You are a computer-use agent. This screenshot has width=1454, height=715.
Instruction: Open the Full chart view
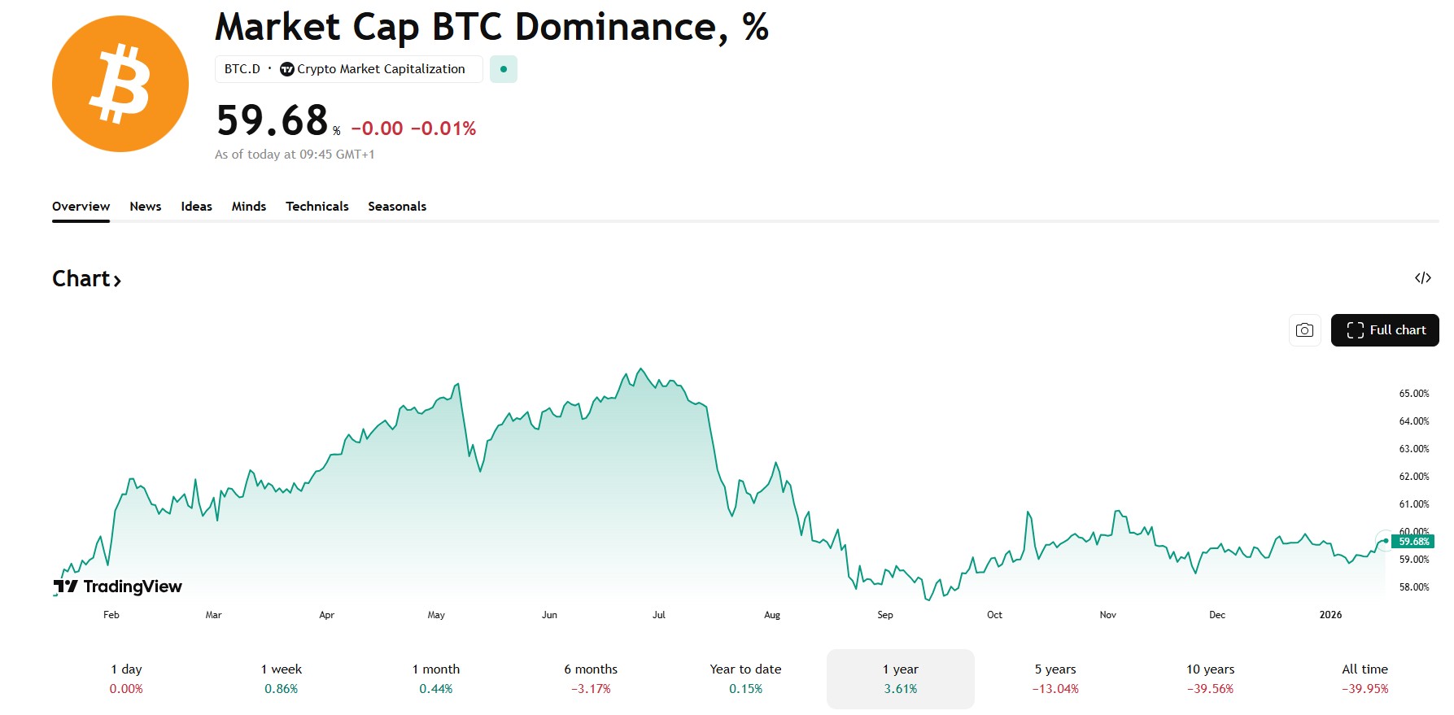pyautogui.click(x=1385, y=330)
